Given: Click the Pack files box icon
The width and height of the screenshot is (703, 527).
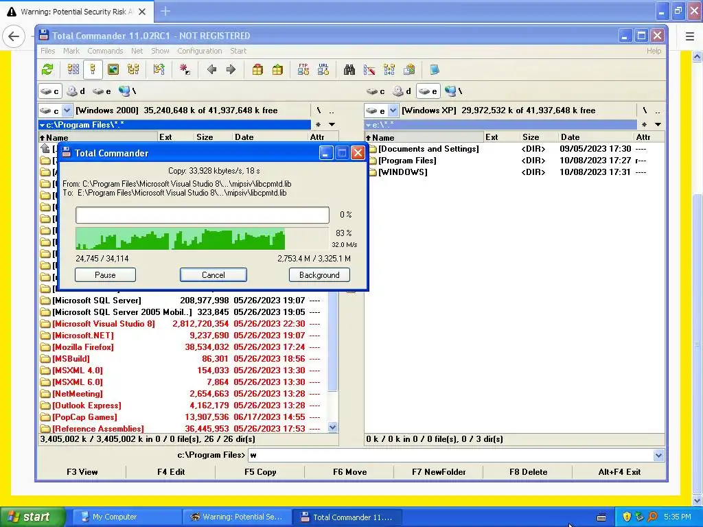Looking at the screenshot, I should click(x=257, y=69).
